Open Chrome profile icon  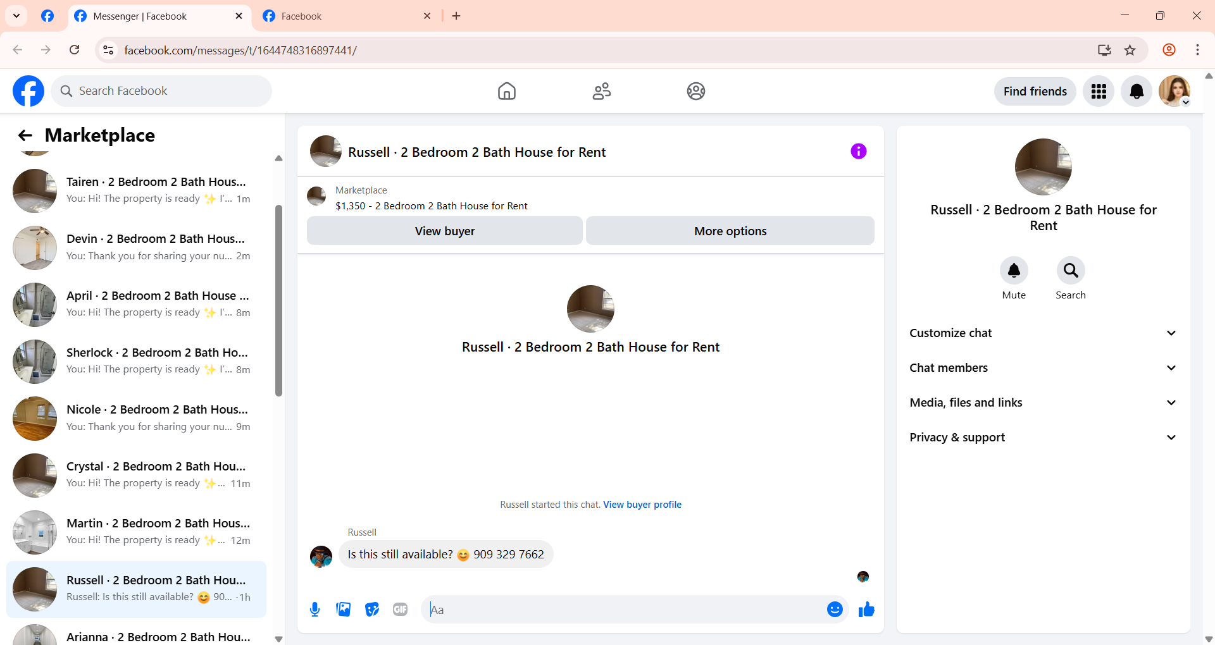point(1169,50)
